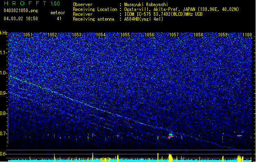Click the 1100 time marker
This screenshot has width=256, height=162.
(247, 34)
